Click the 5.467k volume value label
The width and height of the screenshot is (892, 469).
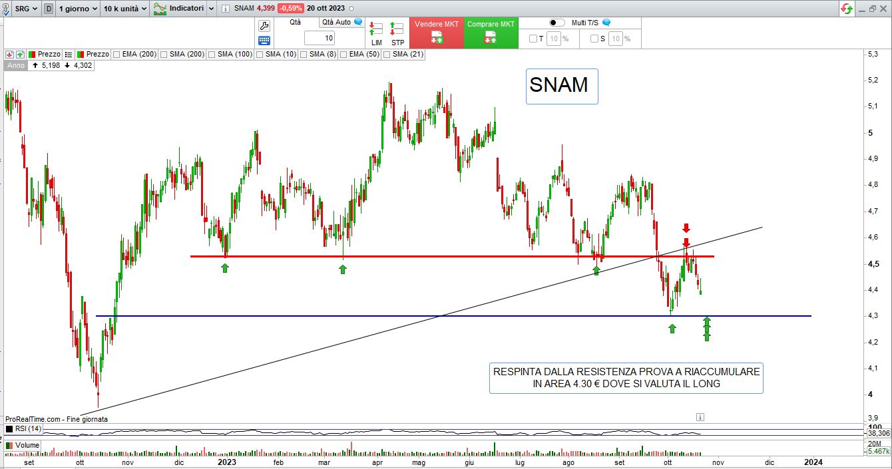pos(878,451)
